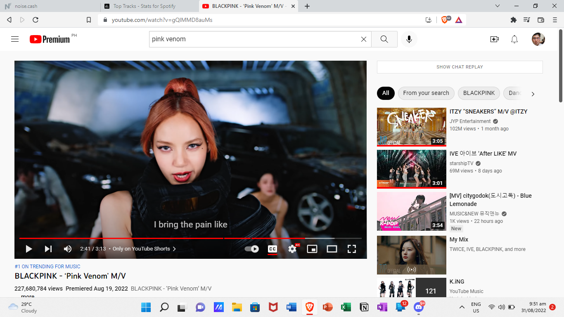564x317 pixels.
Task: Open the taskbar weather widget
Action: pos(23,307)
